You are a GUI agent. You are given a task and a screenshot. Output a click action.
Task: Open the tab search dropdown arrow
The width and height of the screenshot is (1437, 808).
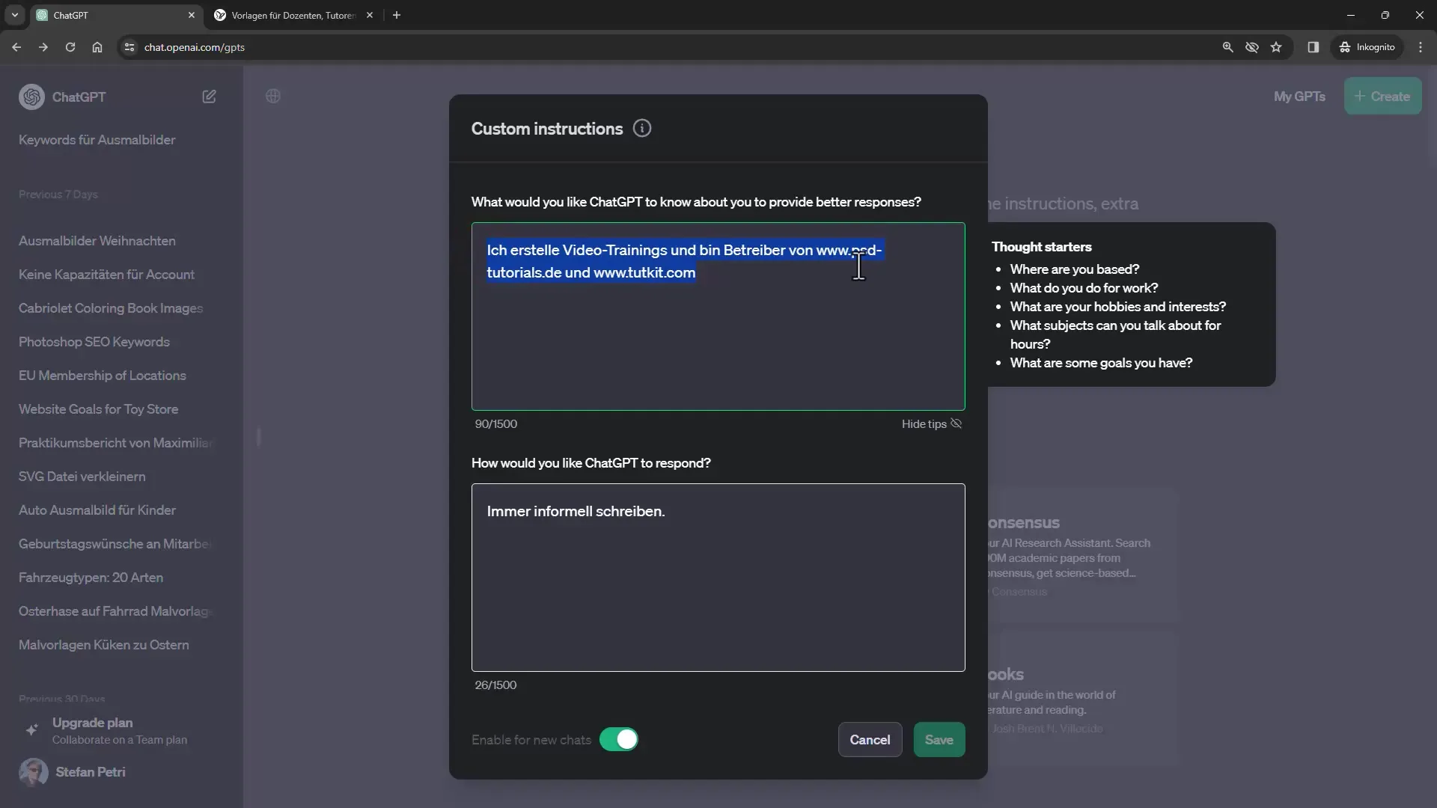tap(14, 15)
